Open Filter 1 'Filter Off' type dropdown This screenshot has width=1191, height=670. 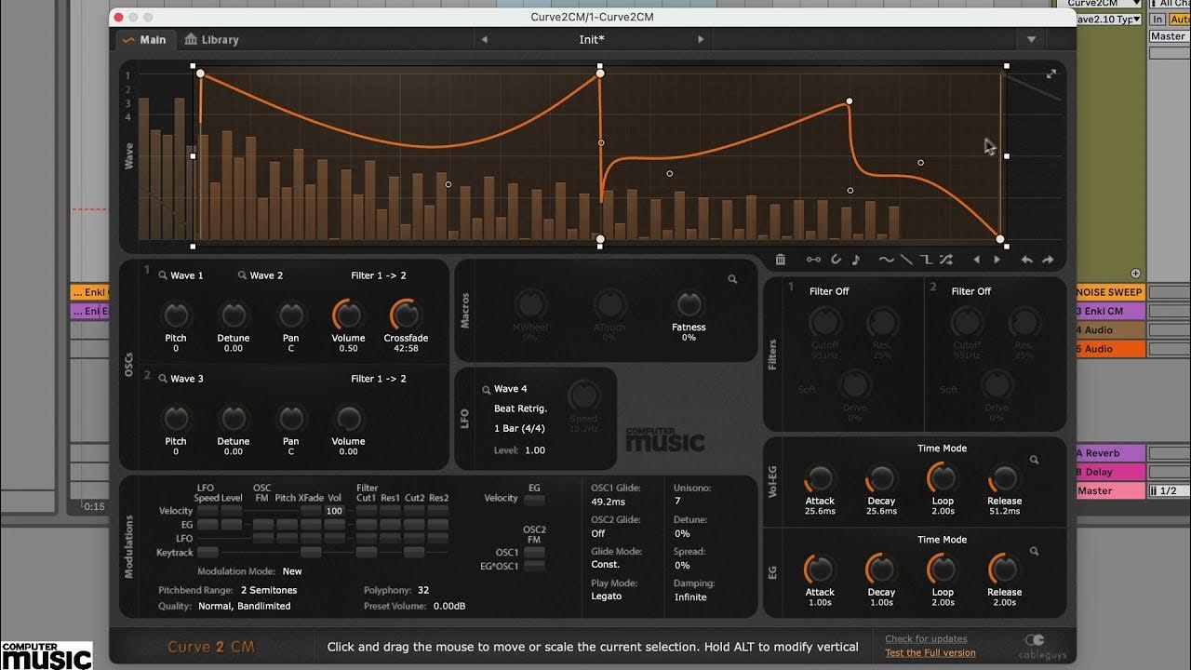tap(829, 291)
